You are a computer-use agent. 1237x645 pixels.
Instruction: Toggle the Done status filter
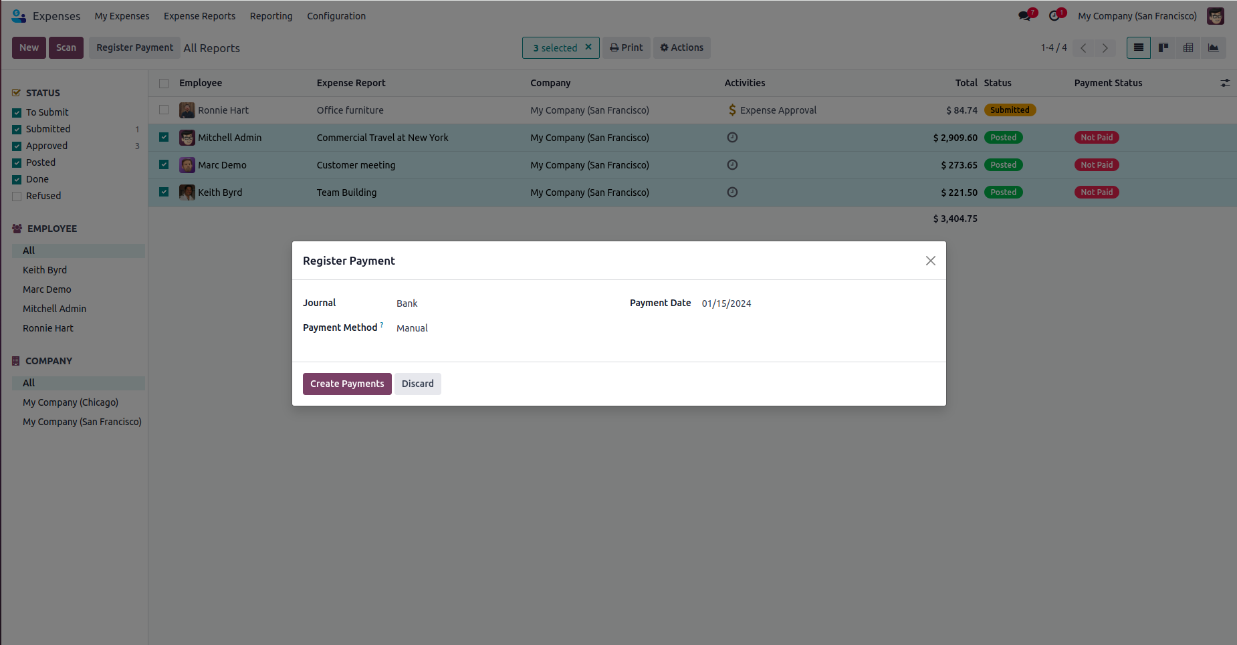pos(17,180)
